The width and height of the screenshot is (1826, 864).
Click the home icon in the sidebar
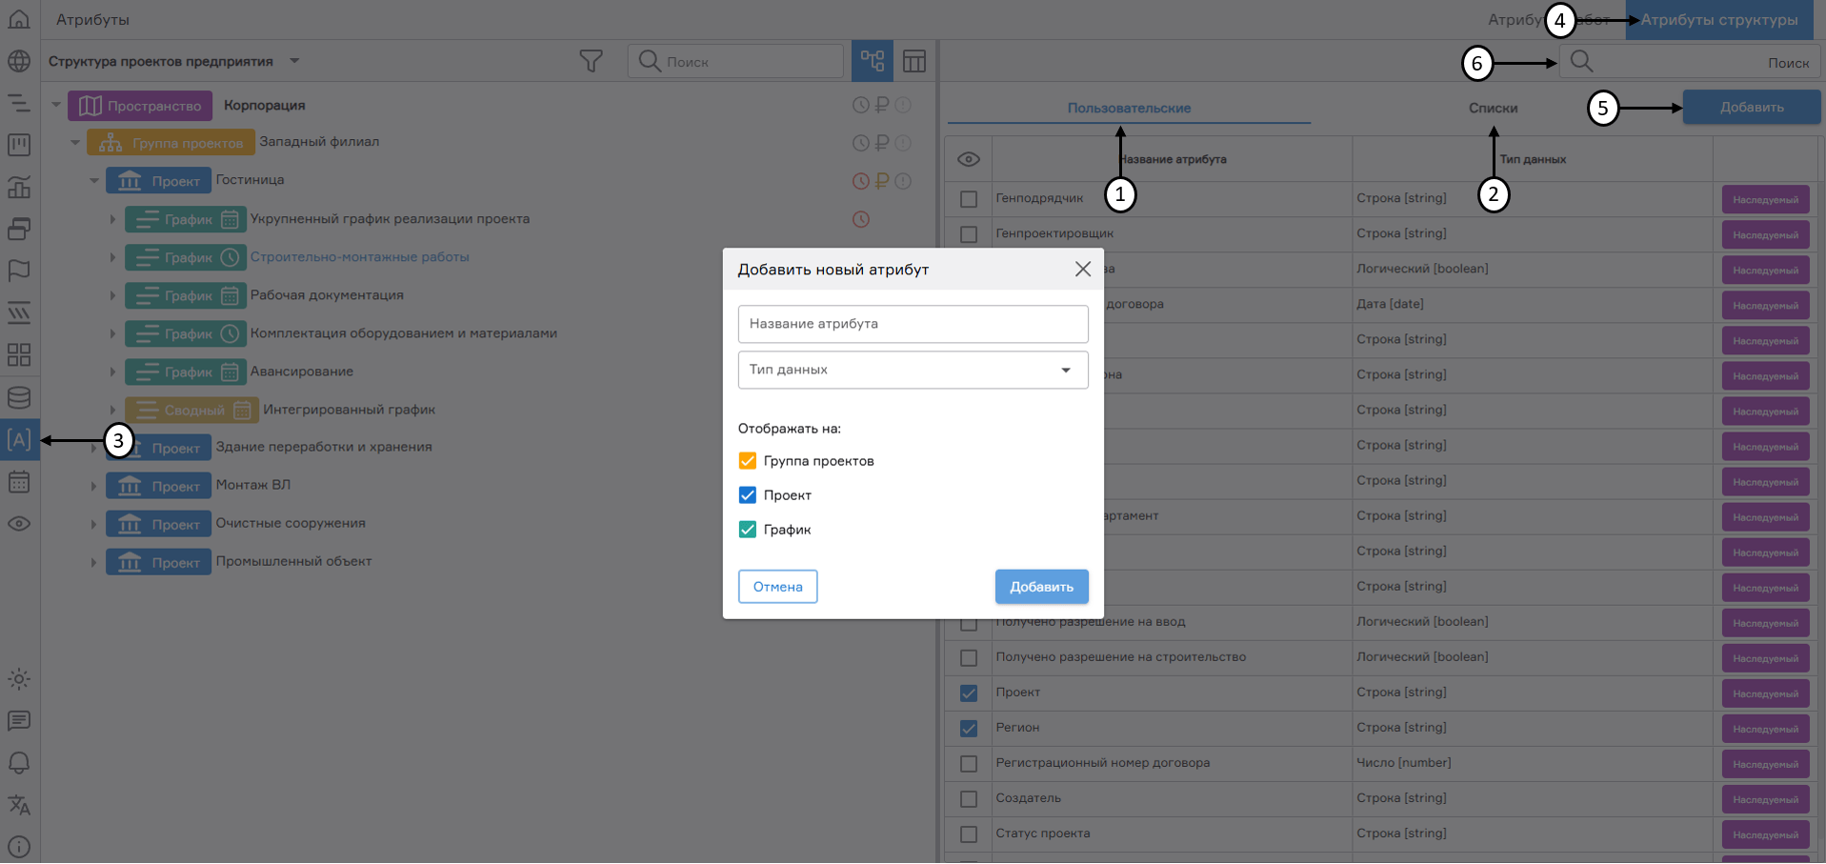point(19,19)
